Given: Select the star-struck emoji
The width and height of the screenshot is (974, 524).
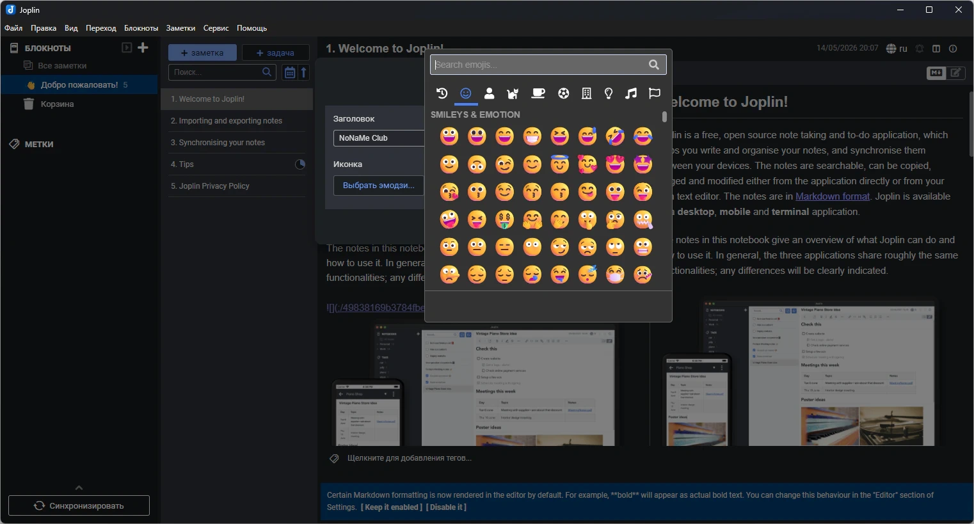Looking at the screenshot, I should (x=643, y=164).
